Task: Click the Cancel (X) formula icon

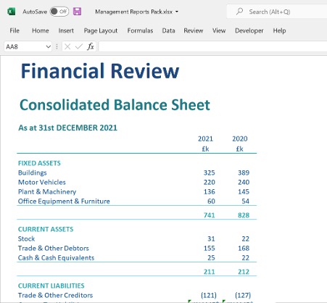Action: click(x=67, y=46)
